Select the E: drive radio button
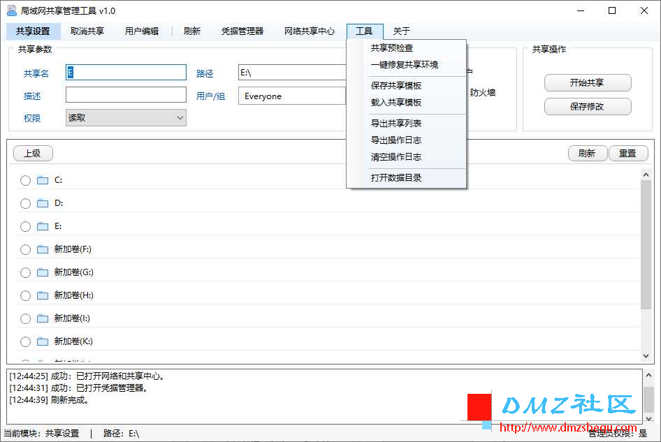 tap(25, 227)
